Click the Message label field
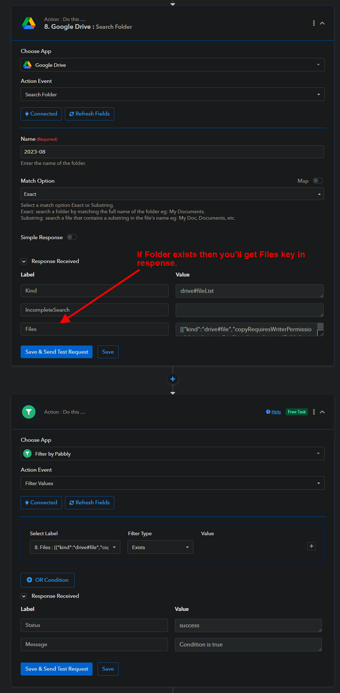 click(x=94, y=644)
